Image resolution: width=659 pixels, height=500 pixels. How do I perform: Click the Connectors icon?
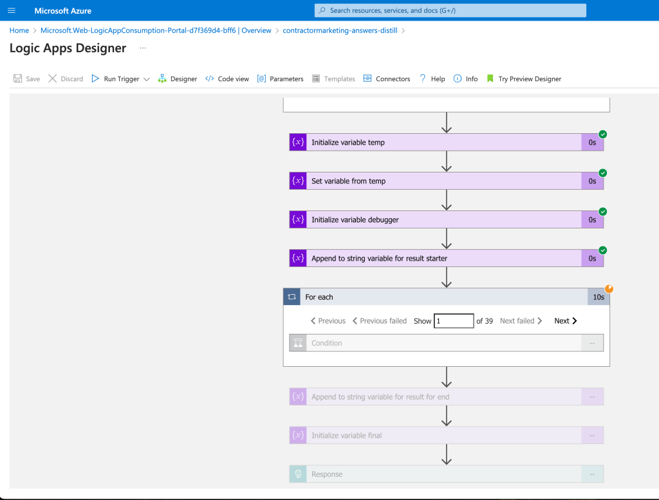[367, 79]
